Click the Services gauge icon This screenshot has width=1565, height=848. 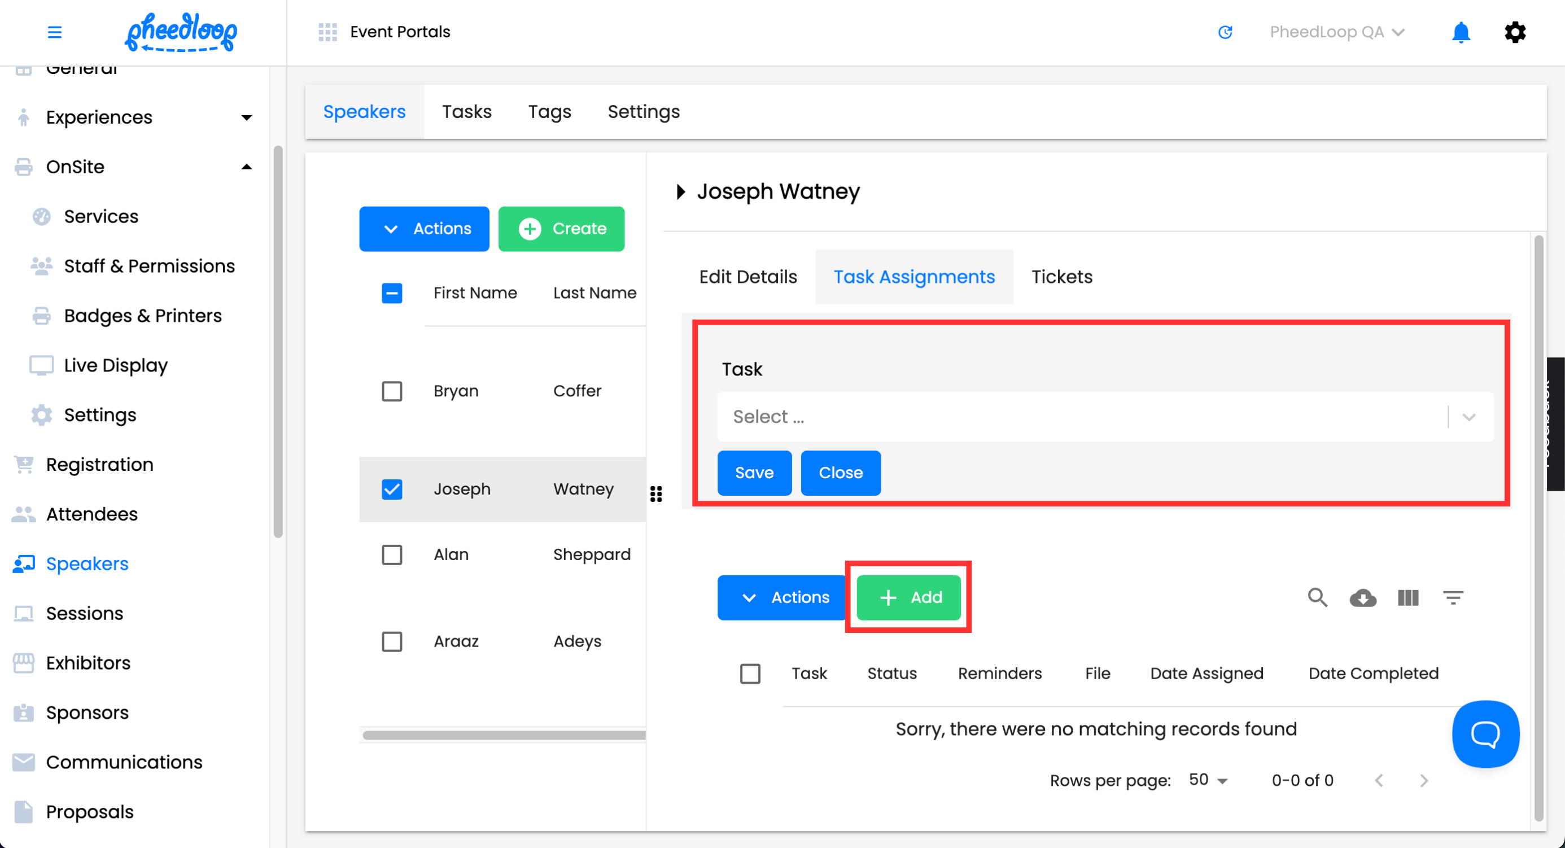click(41, 217)
